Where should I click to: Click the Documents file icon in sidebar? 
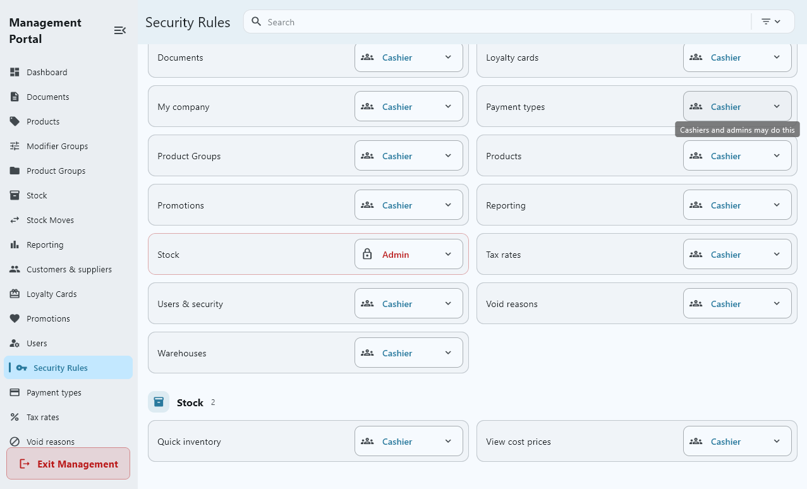coord(15,97)
